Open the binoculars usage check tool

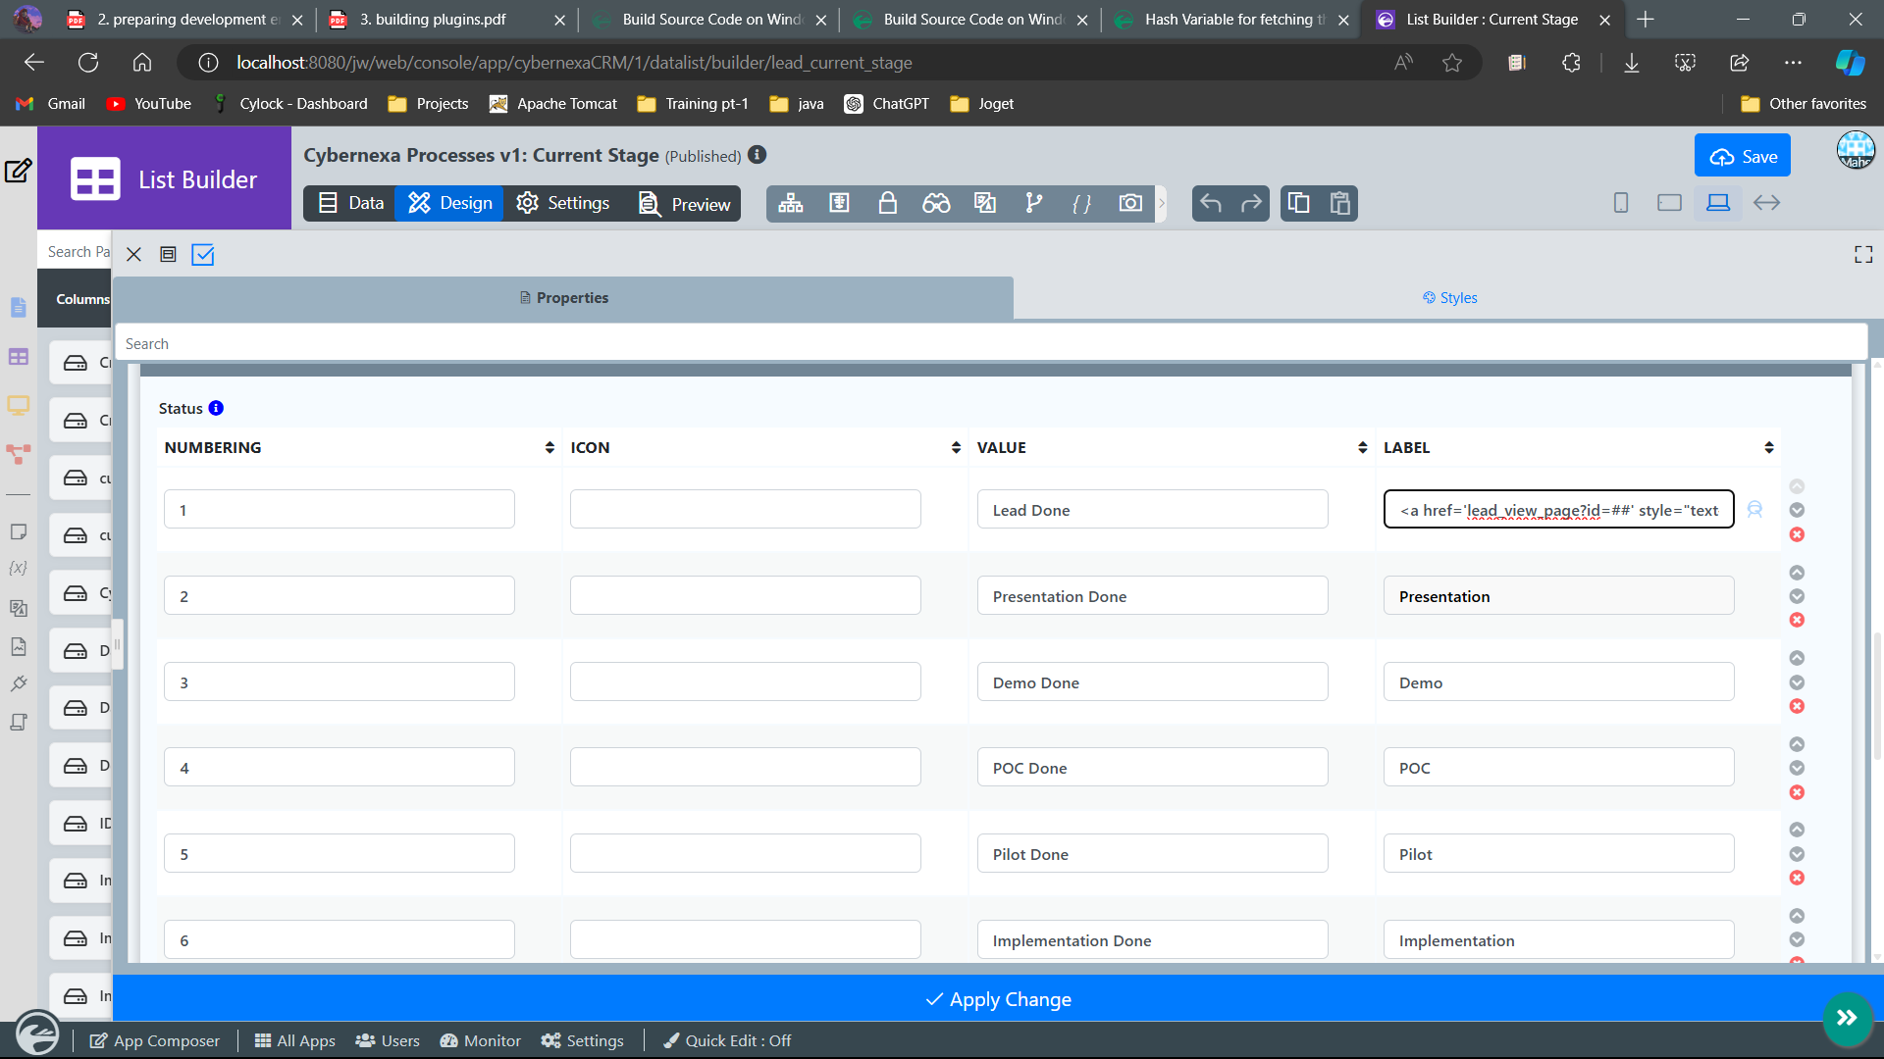click(x=935, y=203)
